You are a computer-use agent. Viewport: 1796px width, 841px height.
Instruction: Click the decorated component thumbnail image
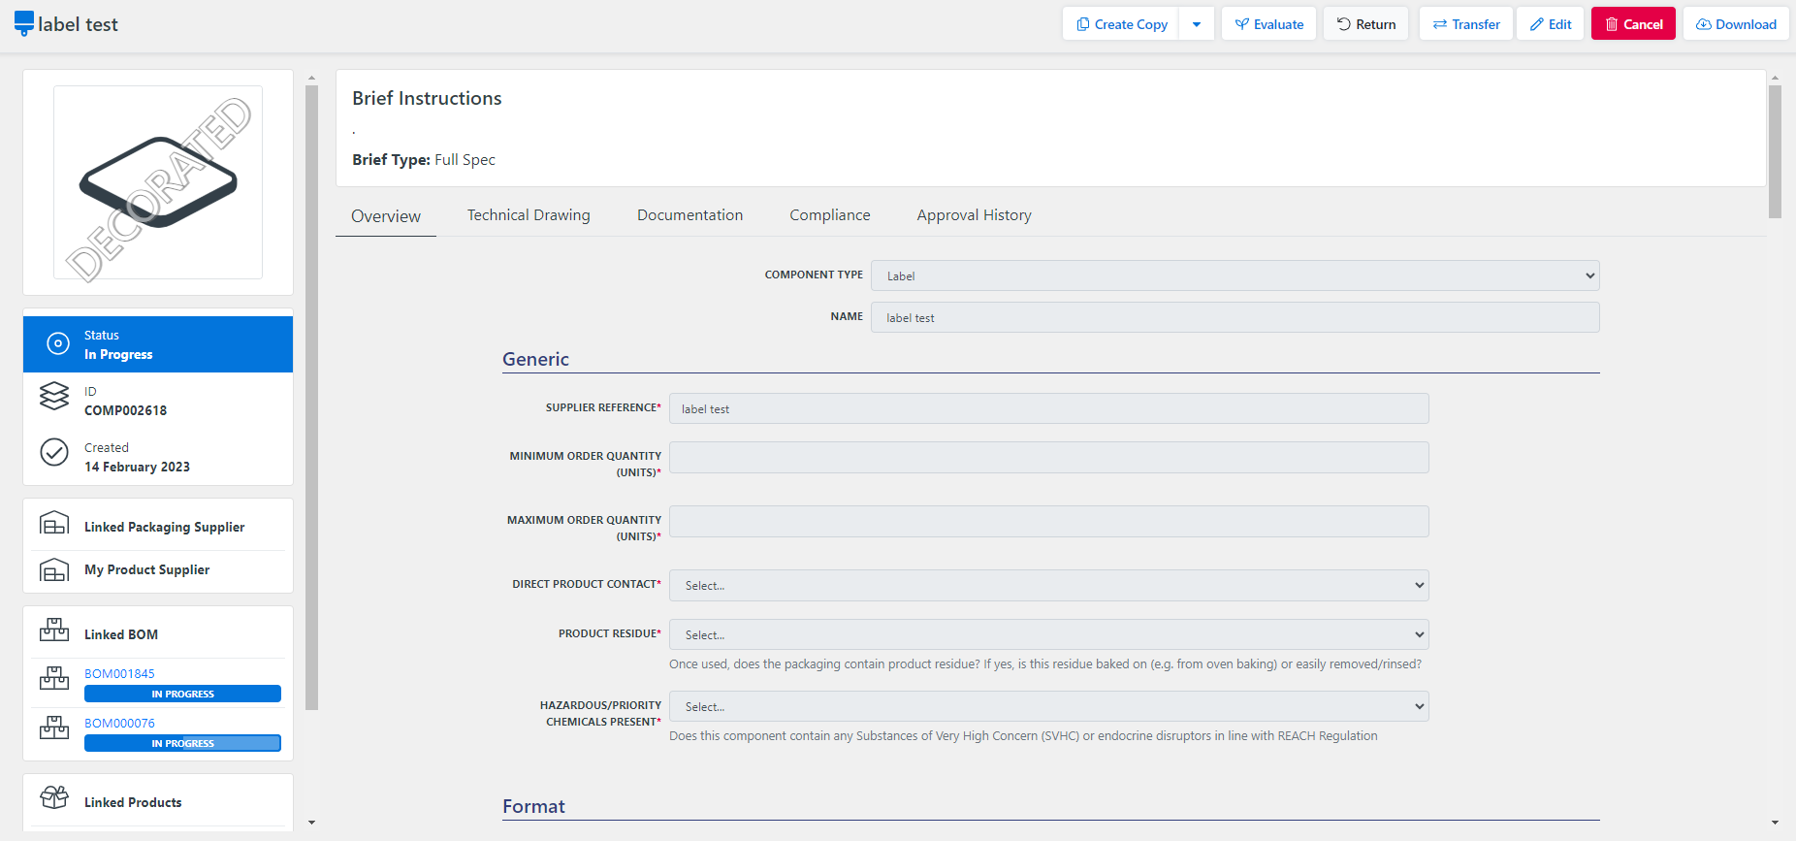click(x=158, y=182)
